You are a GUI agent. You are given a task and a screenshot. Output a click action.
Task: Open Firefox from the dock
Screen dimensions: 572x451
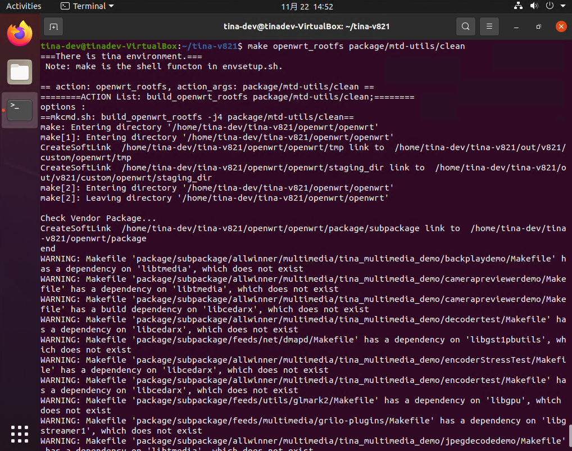20,34
